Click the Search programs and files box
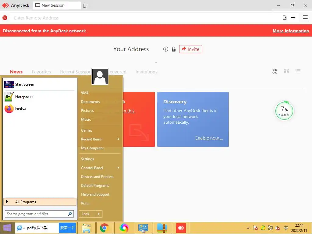 tap(39, 214)
